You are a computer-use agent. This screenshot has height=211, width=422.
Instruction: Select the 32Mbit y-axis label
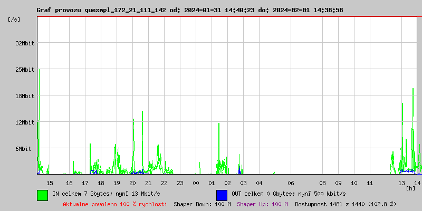point(25,43)
